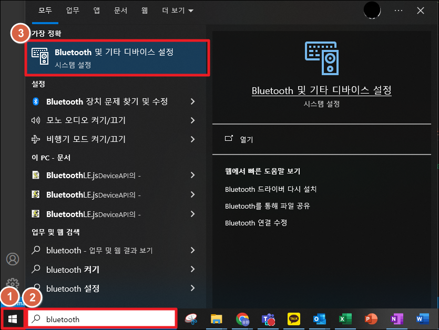Expand bluetooth 업무 및 웹 결과 chevron

(x=192, y=250)
